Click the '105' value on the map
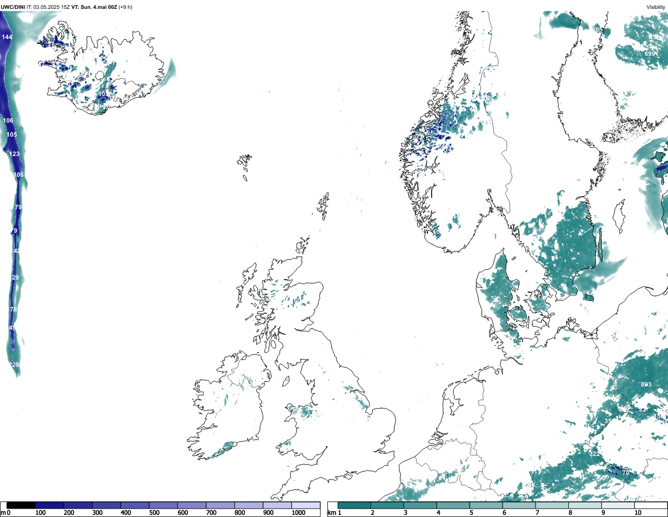Viewport: 668px width, 517px height. pyautogui.click(x=11, y=135)
